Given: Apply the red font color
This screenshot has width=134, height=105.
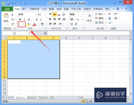Looking at the screenshot, I should click(x=34, y=24).
